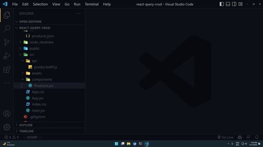Screen dimensions: 263x147
Task: Open index.css file
Action: [49, 105]
